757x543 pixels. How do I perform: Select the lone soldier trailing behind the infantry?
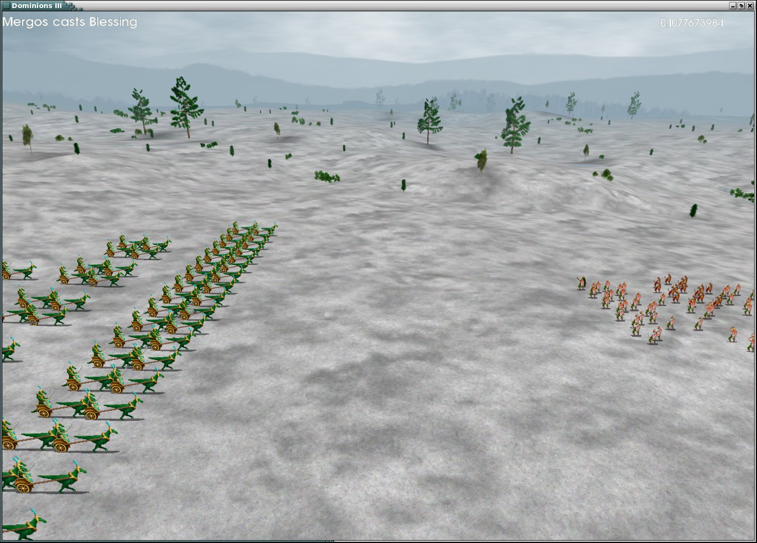(x=732, y=334)
